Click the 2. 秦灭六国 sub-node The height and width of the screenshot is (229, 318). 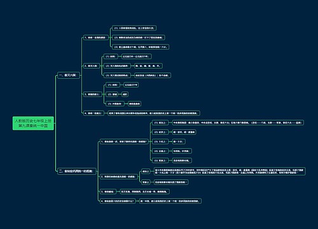pos(92,66)
